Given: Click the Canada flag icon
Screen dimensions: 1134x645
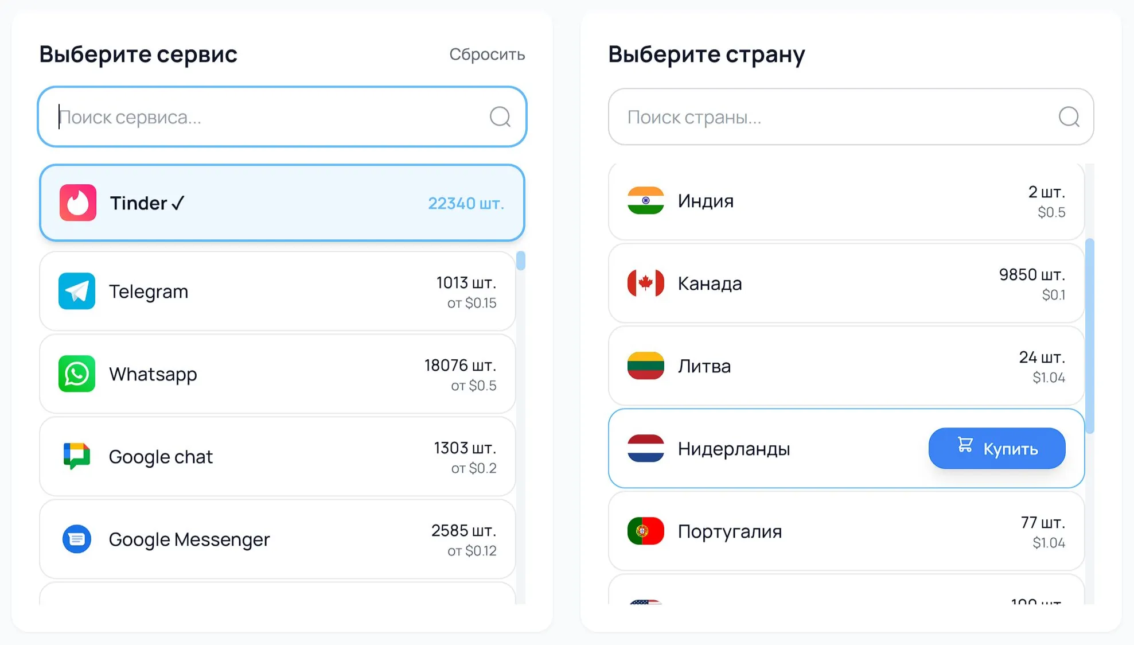Looking at the screenshot, I should pos(645,283).
